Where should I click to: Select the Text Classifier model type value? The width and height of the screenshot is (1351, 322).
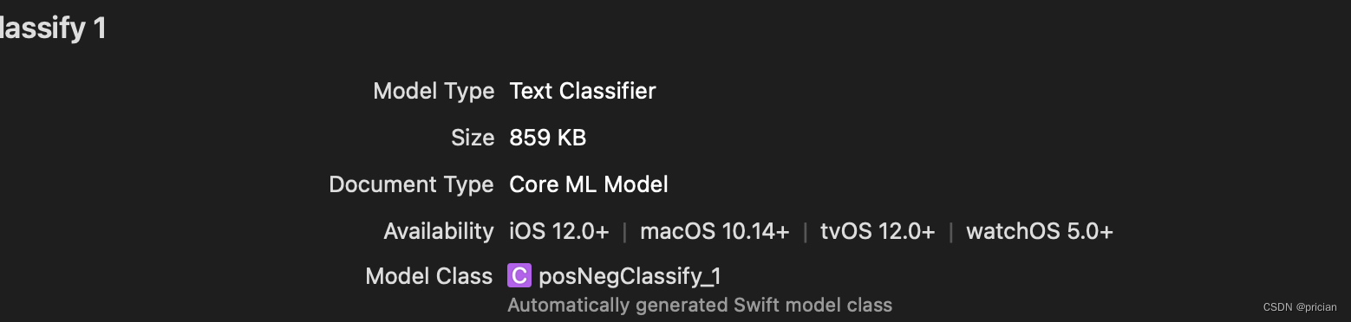583,91
